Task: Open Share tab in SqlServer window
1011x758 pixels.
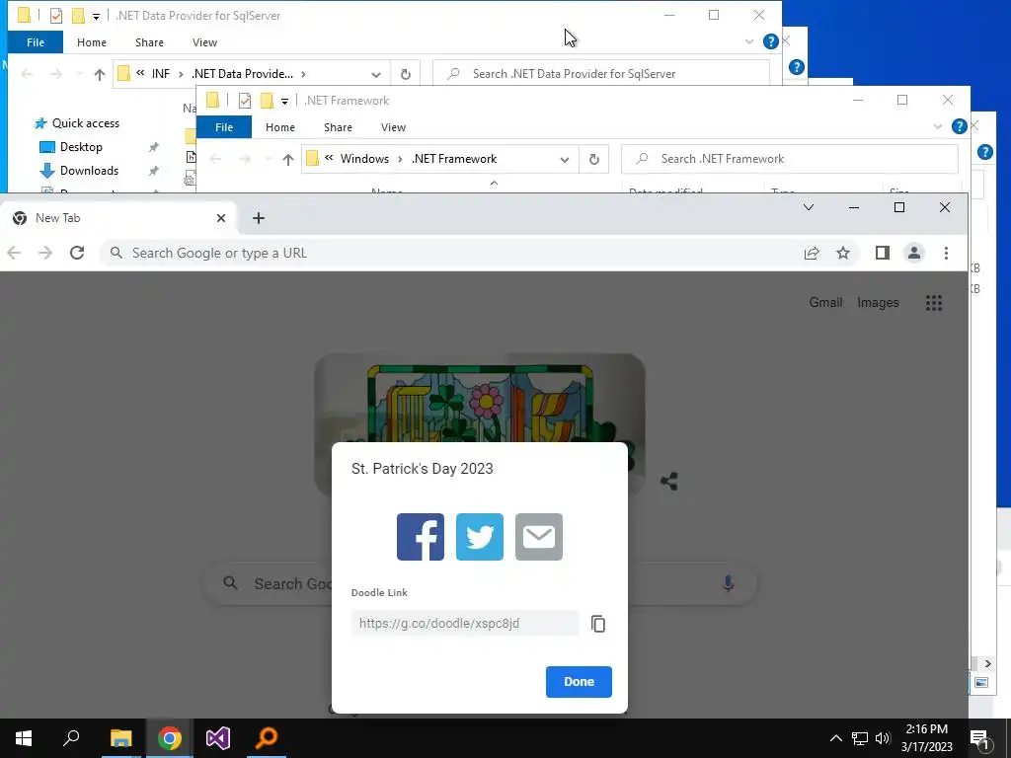Action: tap(149, 42)
